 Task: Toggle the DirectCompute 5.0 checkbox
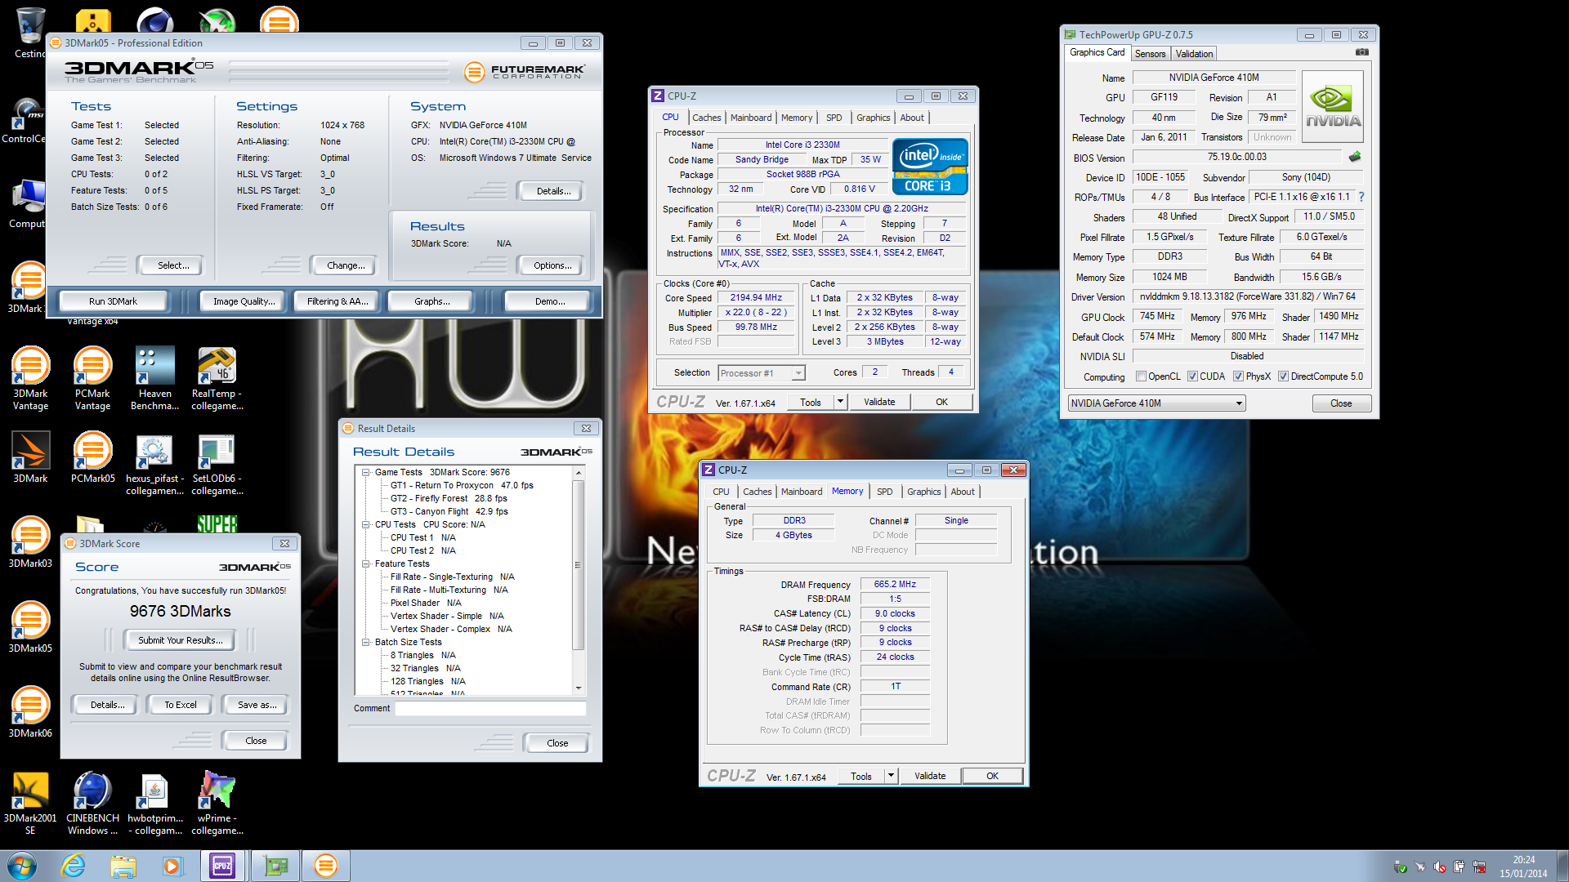tap(1283, 376)
